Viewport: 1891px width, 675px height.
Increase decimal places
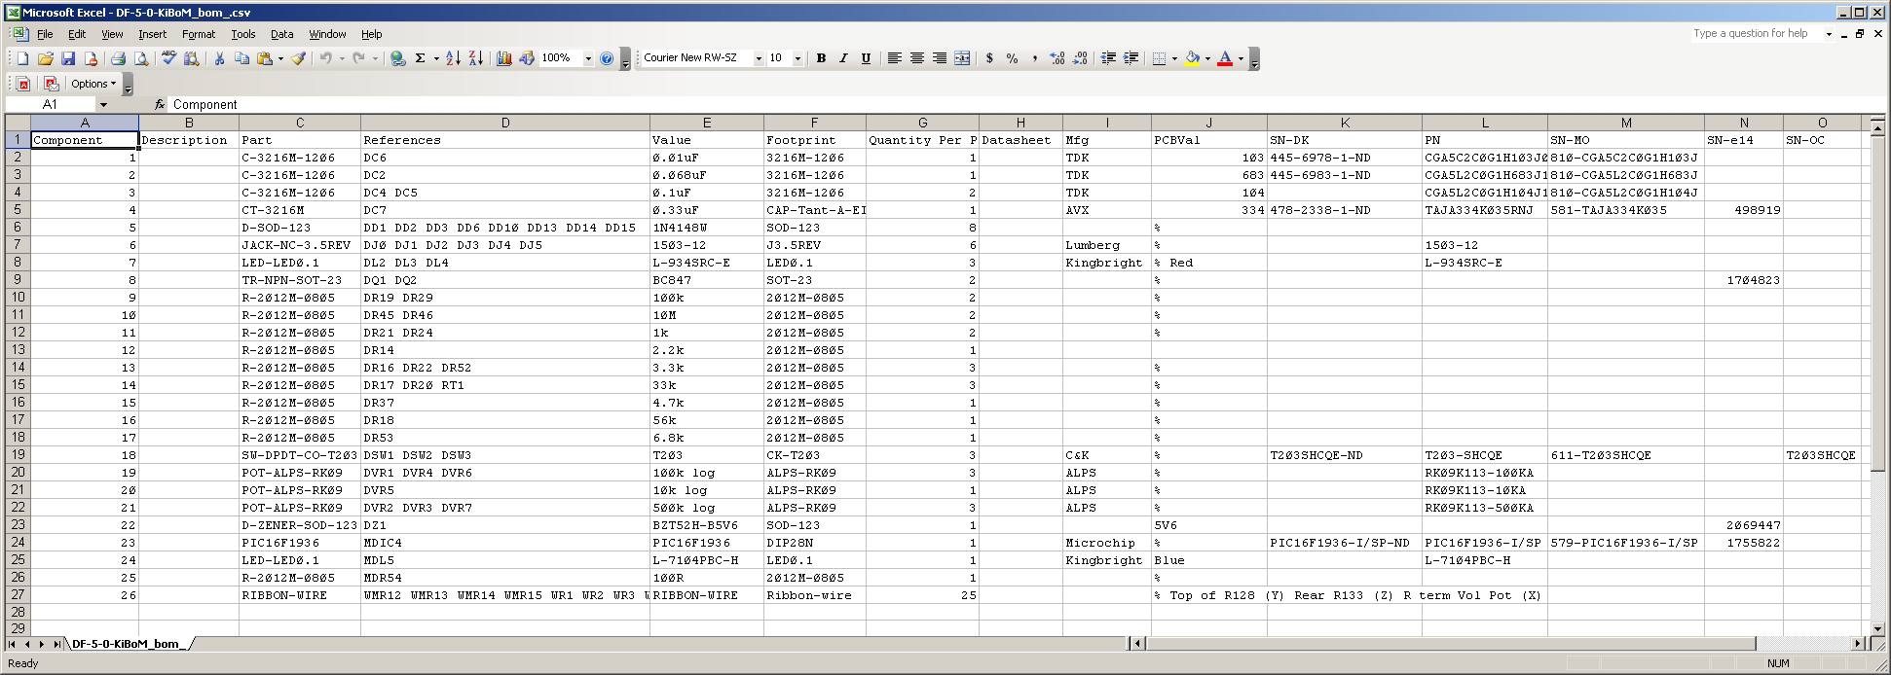1057,58
